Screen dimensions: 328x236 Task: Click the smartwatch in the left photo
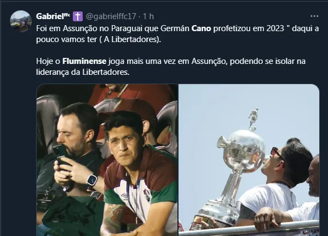click(92, 180)
